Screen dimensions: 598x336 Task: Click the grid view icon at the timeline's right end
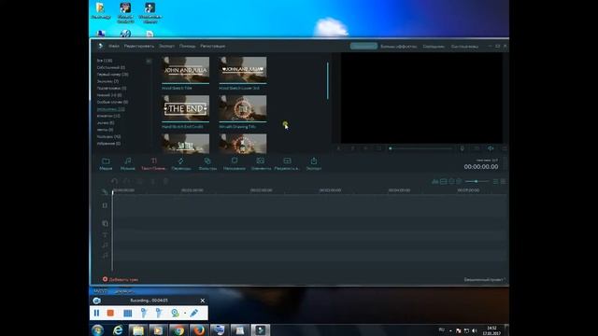click(503, 182)
